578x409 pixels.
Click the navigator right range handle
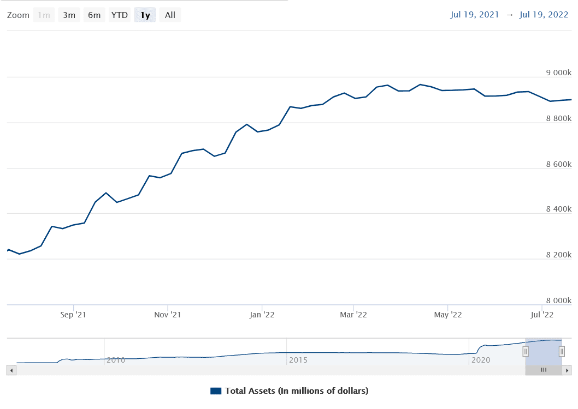coord(562,352)
